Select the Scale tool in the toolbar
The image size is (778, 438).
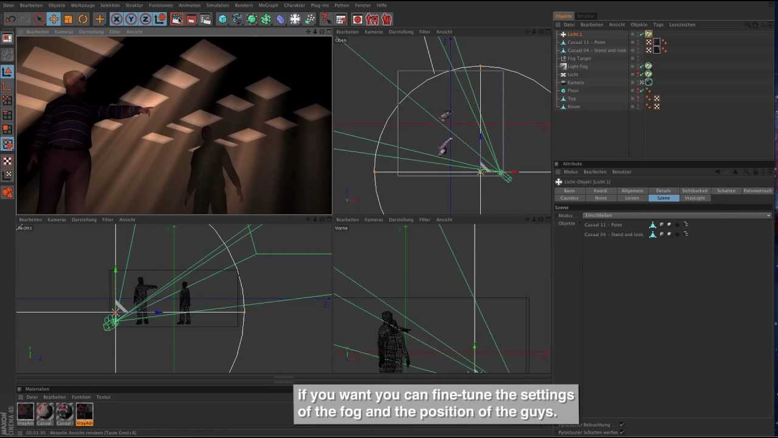(x=68, y=19)
